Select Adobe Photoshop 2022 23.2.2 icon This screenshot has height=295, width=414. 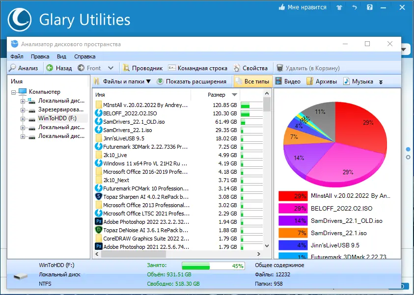(x=99, y=222)
